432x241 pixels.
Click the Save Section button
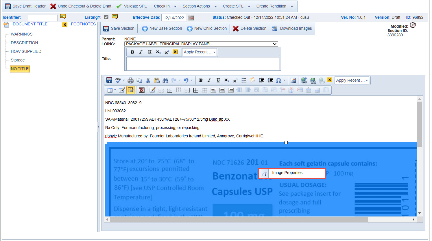(119, 28)
